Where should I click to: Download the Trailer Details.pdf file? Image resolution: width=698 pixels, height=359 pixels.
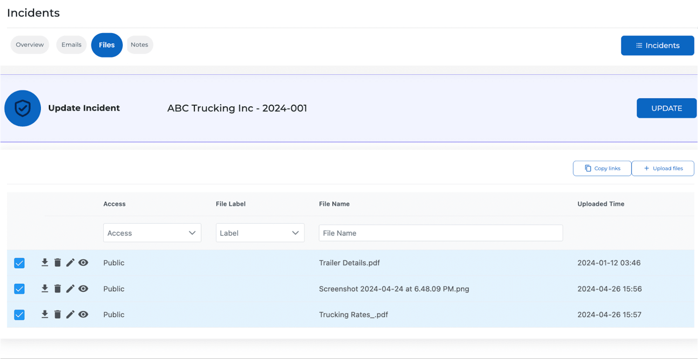[45, 263]
